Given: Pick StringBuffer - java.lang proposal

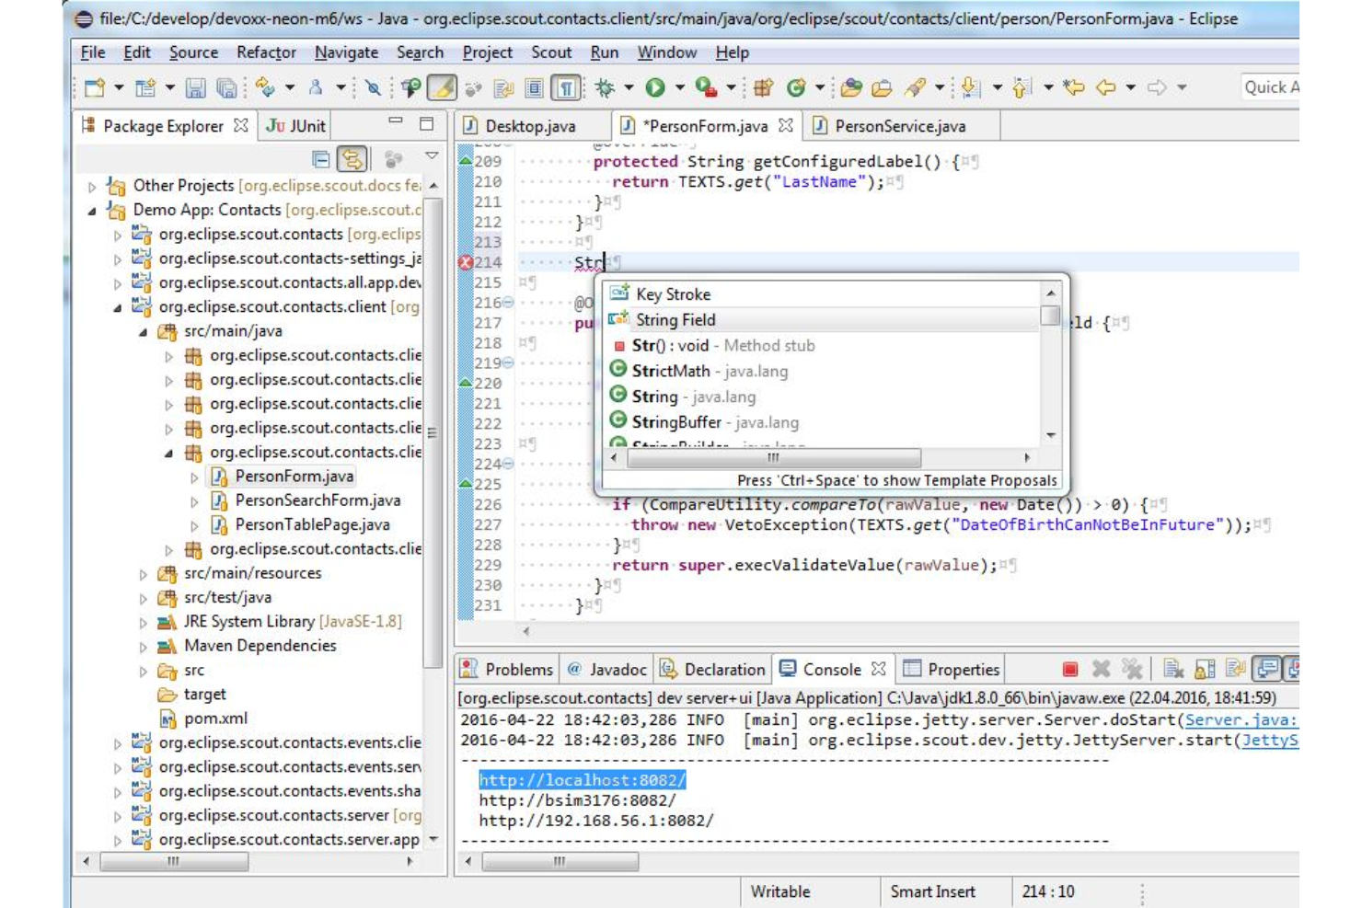Looking at the screenshot, I should (823, 422).
